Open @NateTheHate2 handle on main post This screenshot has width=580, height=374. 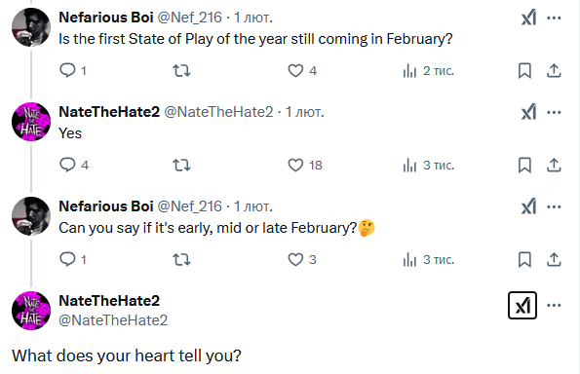pos(113,320)
